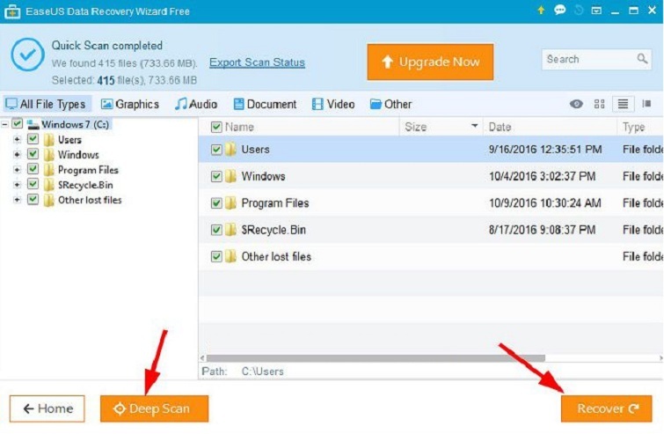Viewport: 664px width, 434px height.
Task: Click the EaseUS app logo icon
Action: [12, 11]
